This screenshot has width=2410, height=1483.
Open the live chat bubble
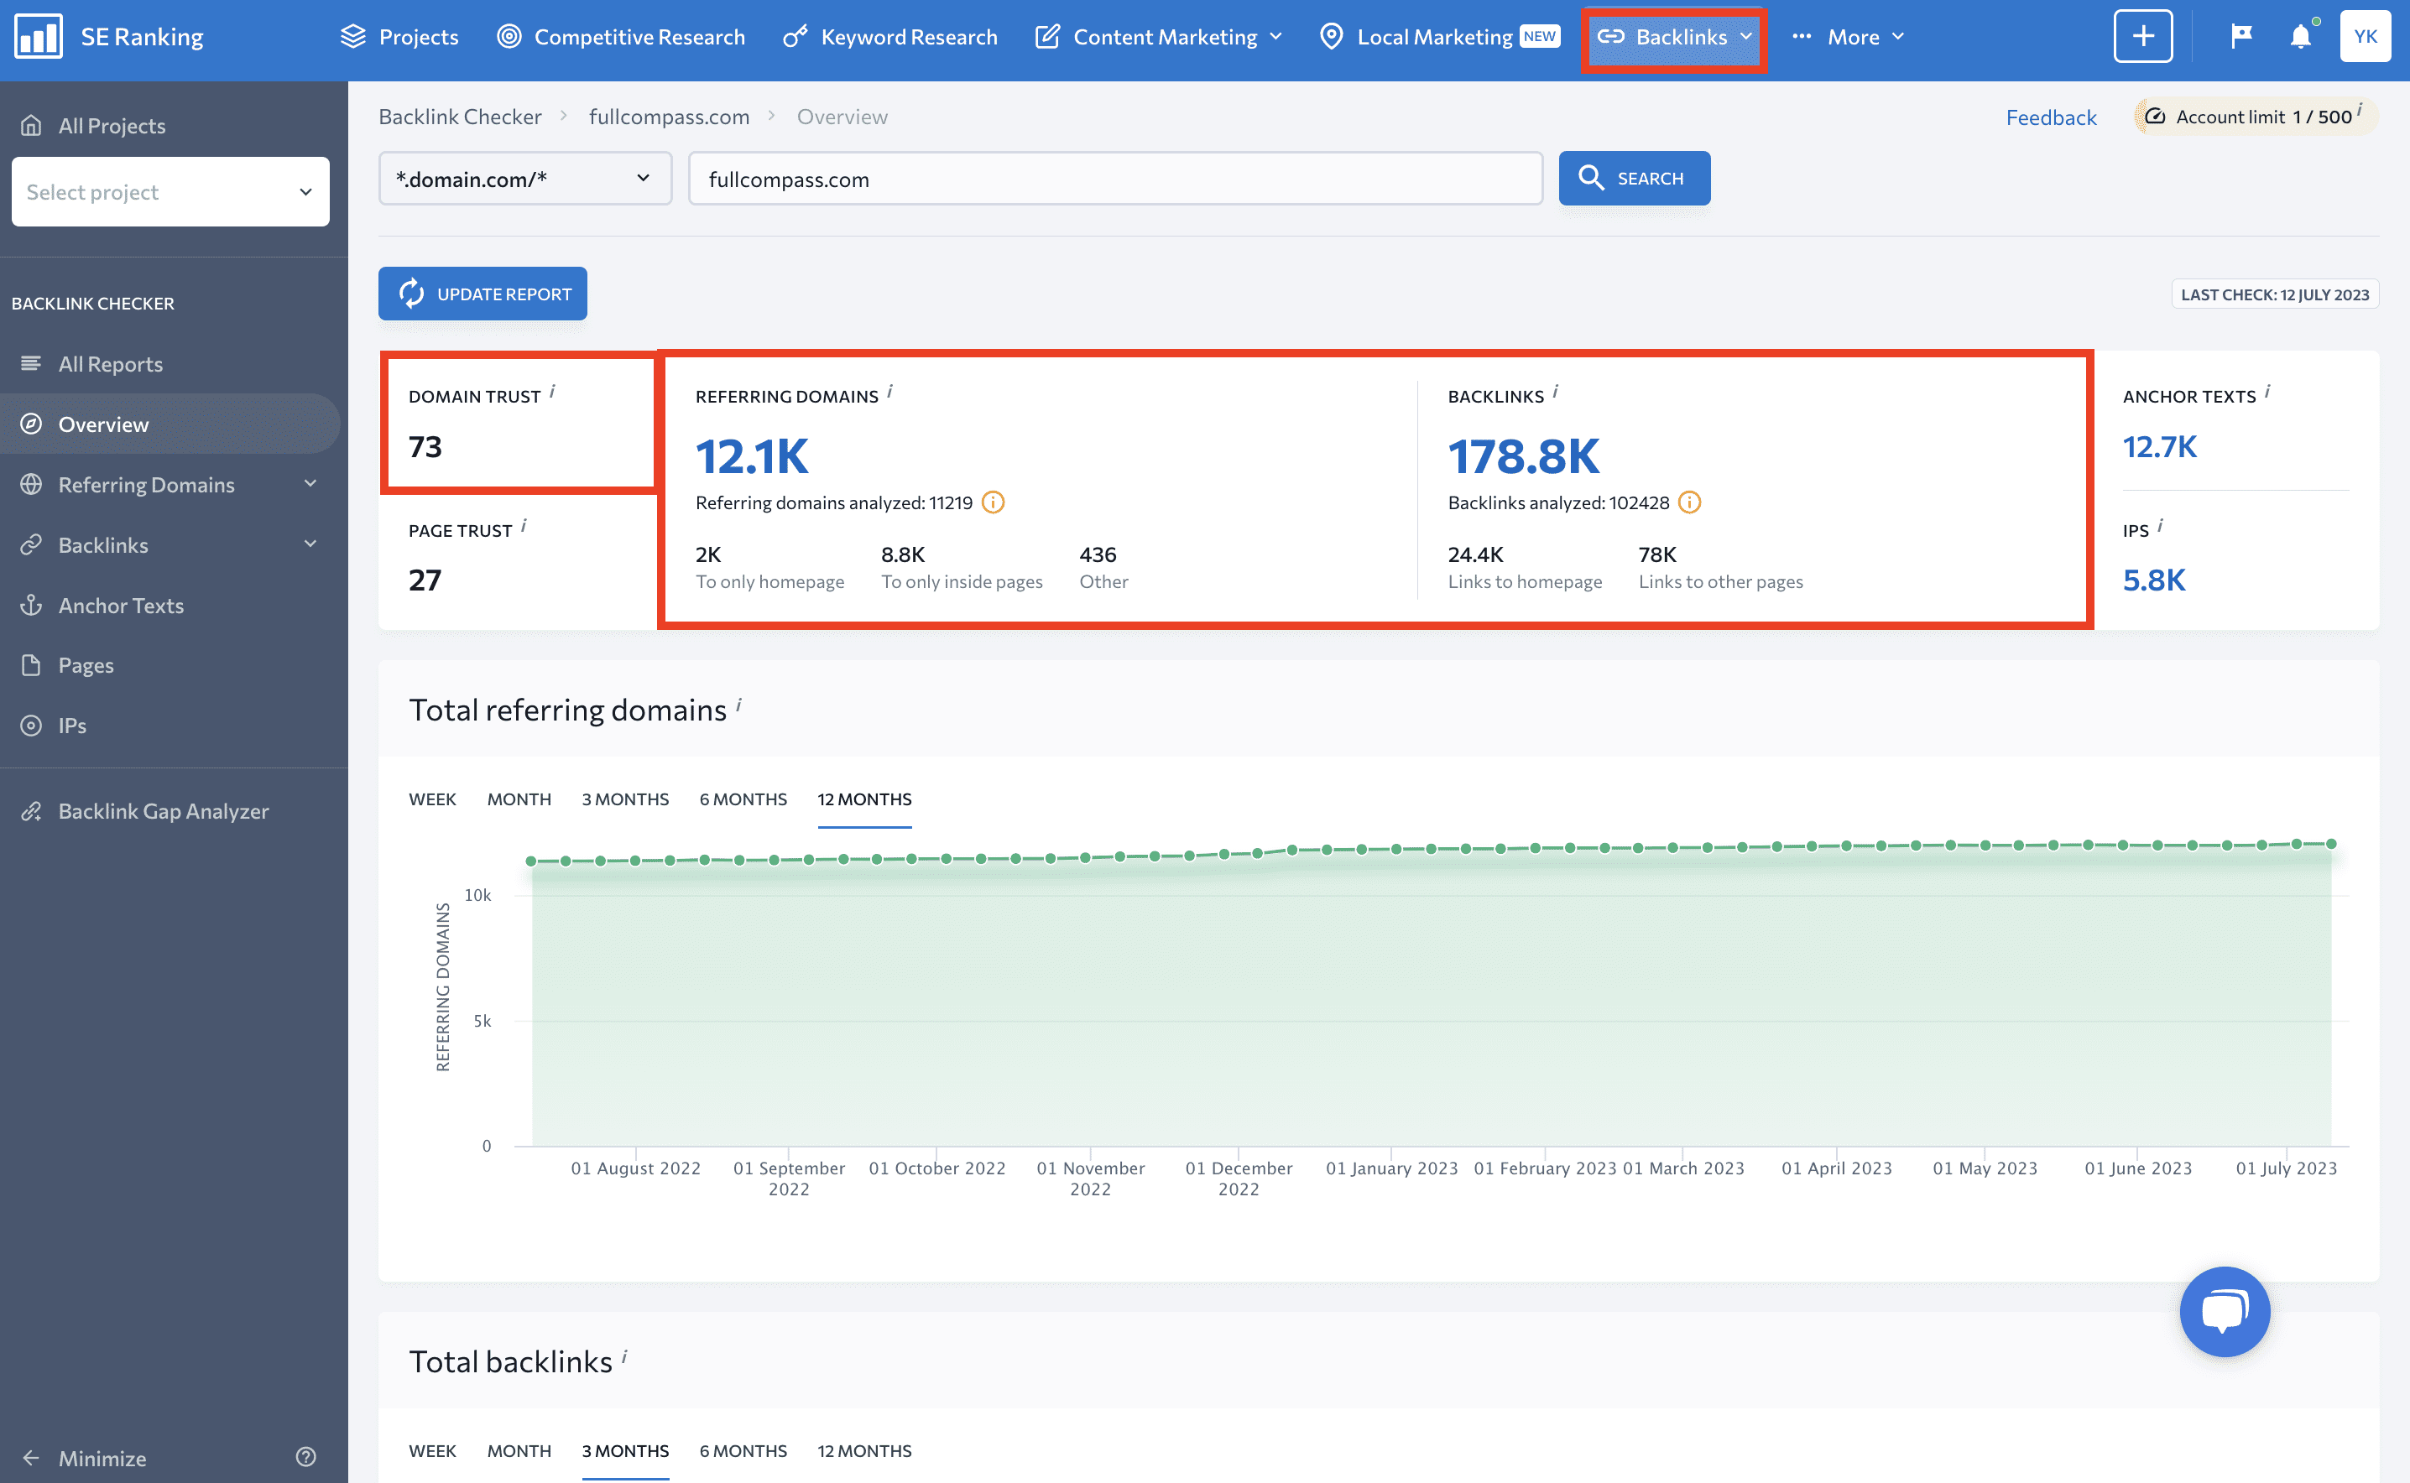pos(2225,1311)
